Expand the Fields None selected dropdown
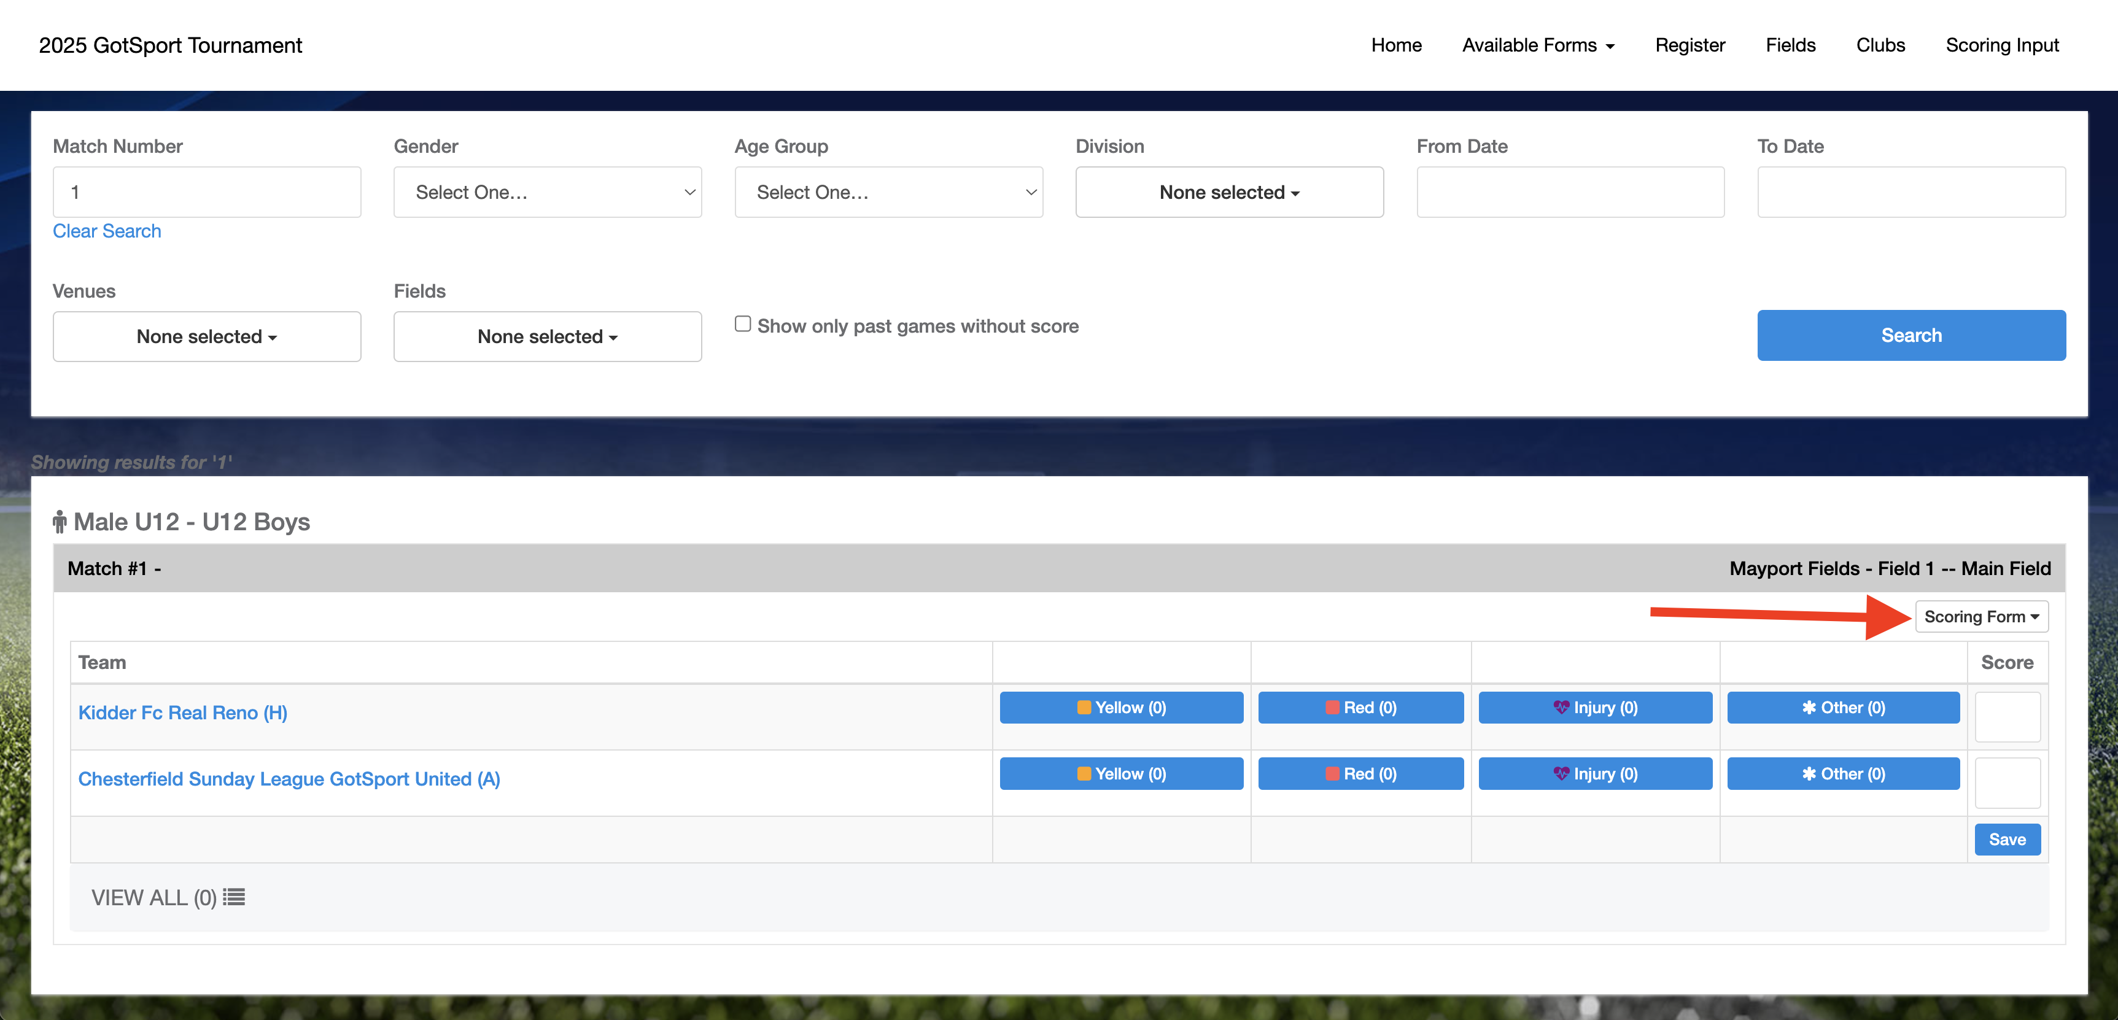Screen dimensions: 2118x1020 (548, 336)
